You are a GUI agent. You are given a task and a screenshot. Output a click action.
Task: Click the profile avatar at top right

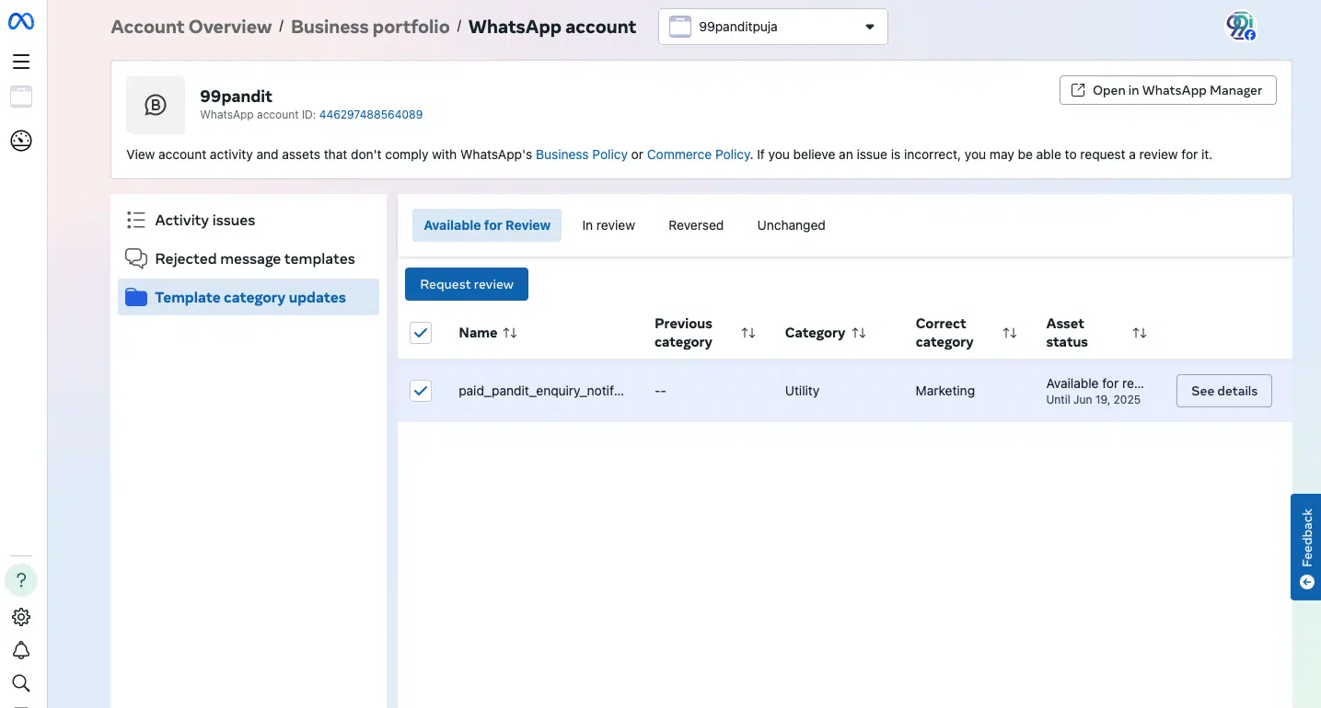pyautogui.click(x=1241, y=27)
